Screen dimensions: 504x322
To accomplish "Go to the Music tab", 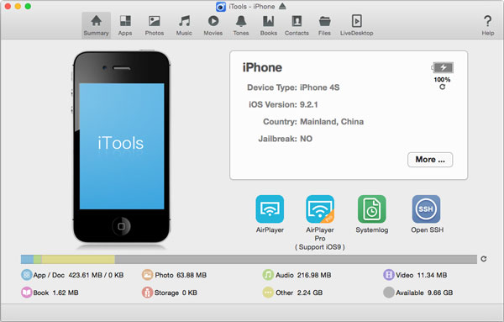I will point(184,25).
